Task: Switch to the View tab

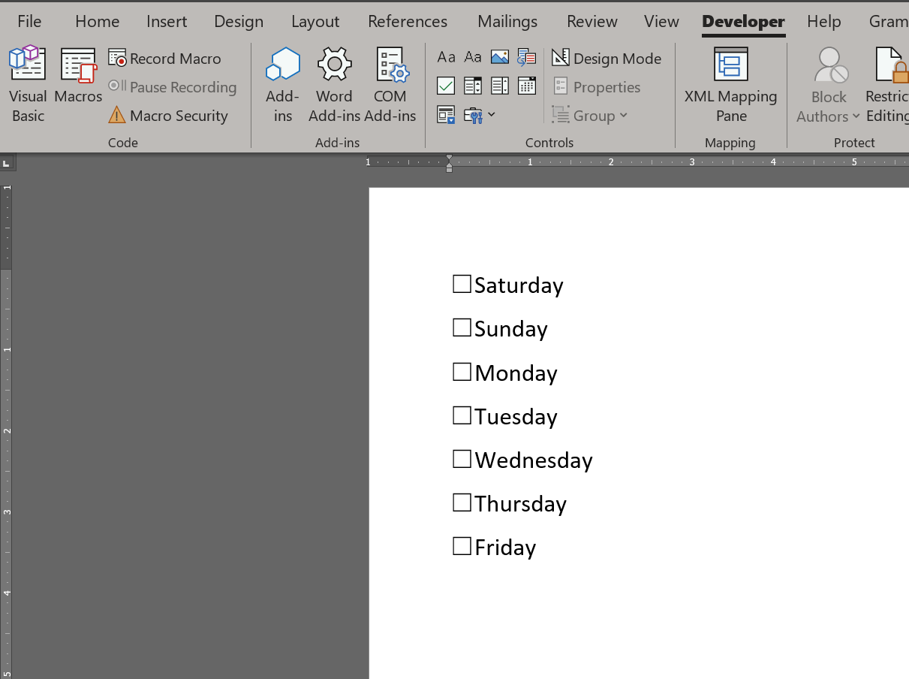Action: click(x=661, y=22)
